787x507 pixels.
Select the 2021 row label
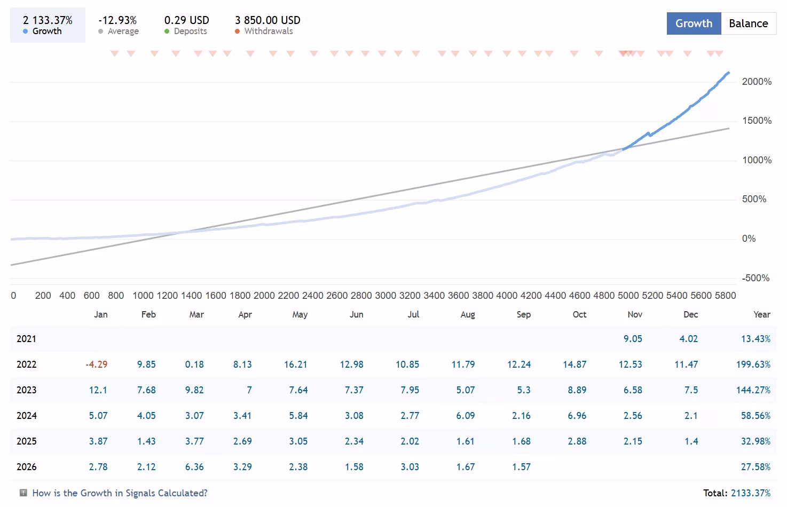pyautogui.click(x=26, y=339)
